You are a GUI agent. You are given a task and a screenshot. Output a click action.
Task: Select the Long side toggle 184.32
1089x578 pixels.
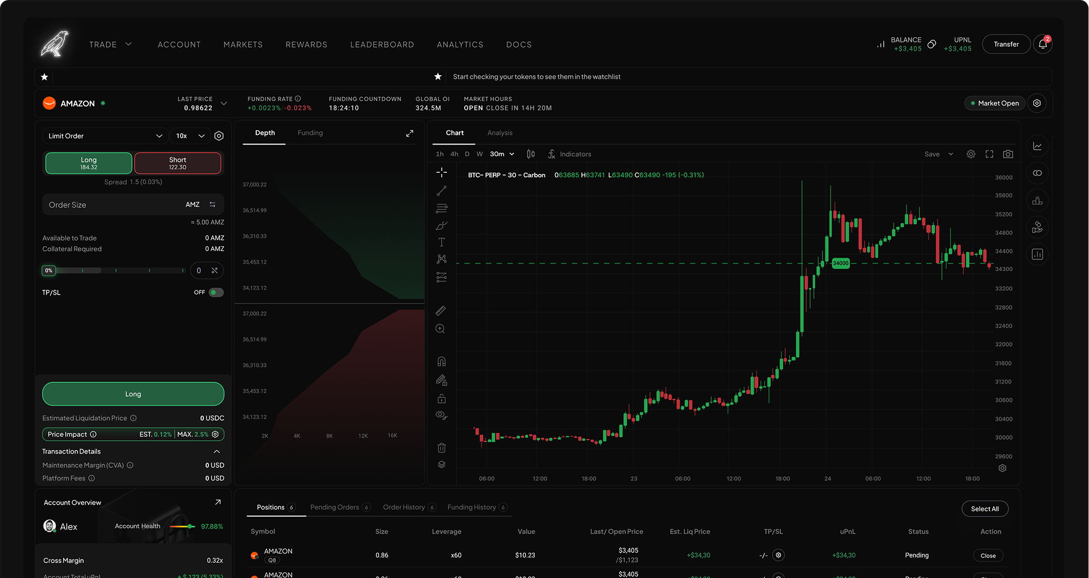click(88, 163)
